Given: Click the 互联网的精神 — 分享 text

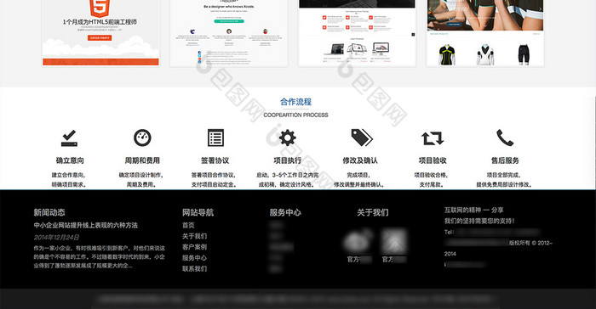Looking at the screenshot, I should pyautogui.click(x=474, y=210).
